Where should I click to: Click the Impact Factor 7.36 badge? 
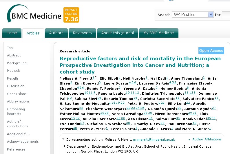coord(71,15)
